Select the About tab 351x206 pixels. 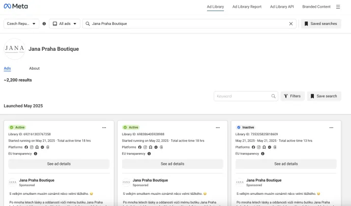point(34,68)
